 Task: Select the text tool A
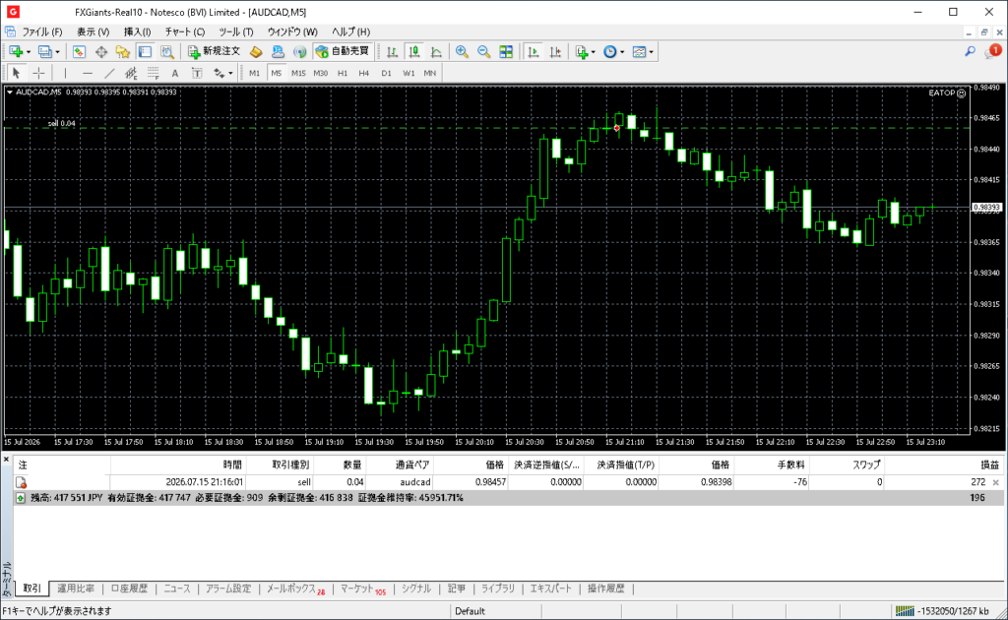[175, 73]
